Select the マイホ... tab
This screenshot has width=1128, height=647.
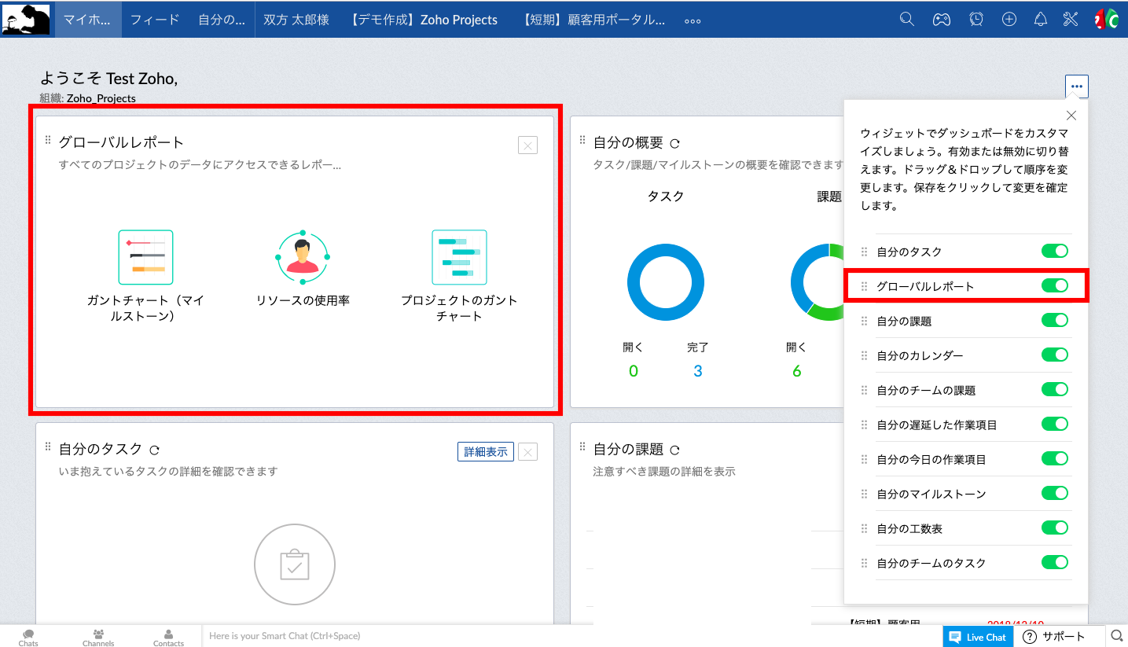(88, 20)
